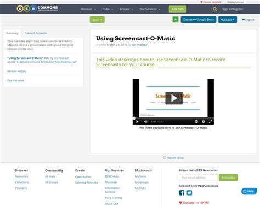Open the OER Commons Facebook page icon

[182, 193]
